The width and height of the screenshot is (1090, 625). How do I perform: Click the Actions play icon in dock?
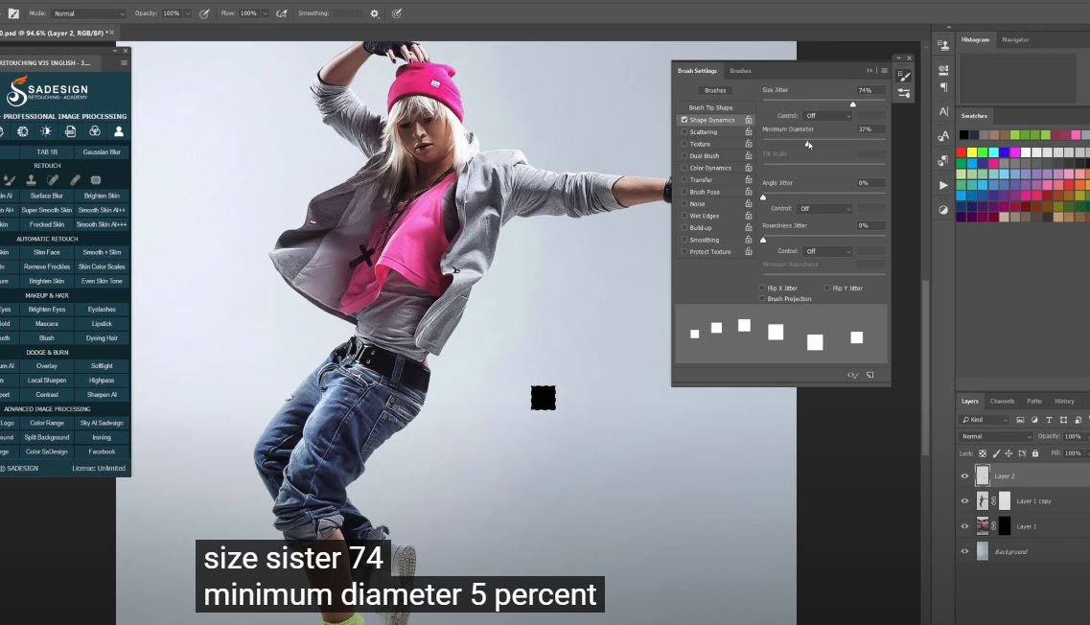tap(943, 185)
